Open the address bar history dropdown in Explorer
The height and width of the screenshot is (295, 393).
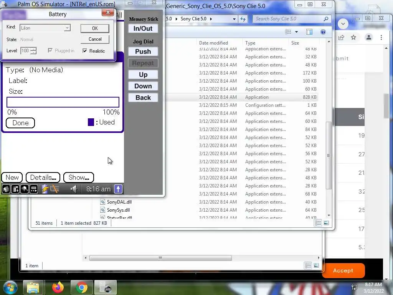[x=234, y=19]
